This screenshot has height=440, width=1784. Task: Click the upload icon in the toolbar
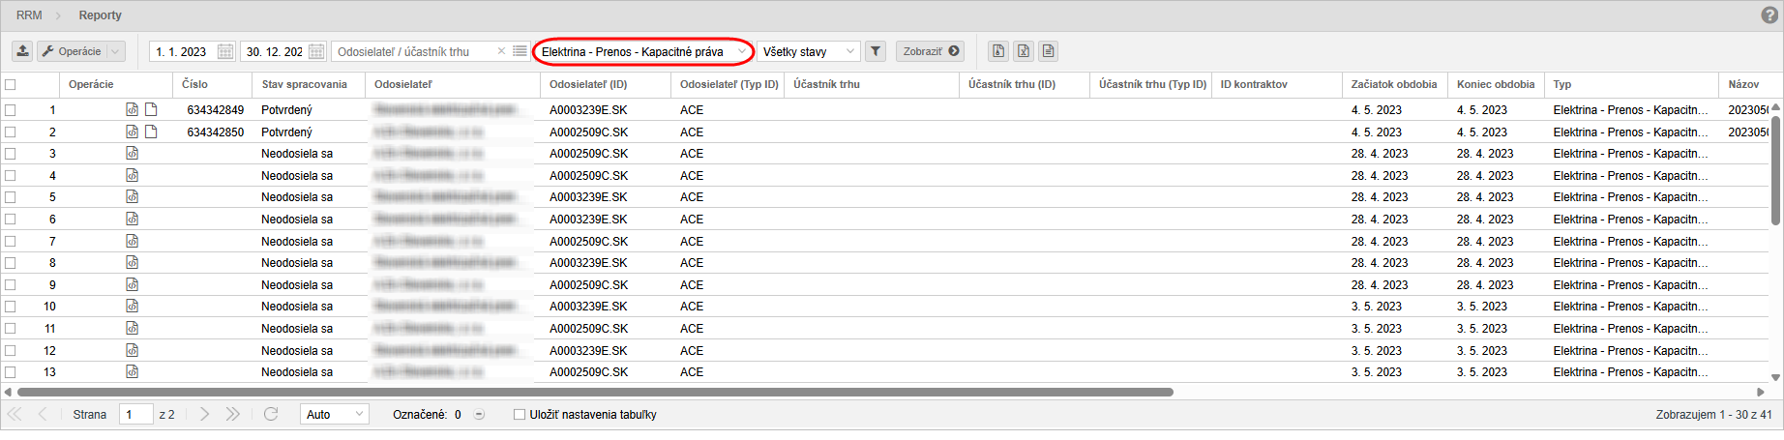(22, 51)
